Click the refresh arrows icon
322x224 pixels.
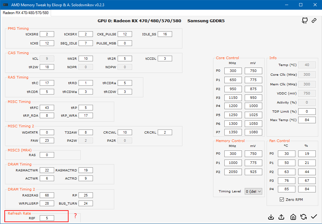tap(303, 217)
